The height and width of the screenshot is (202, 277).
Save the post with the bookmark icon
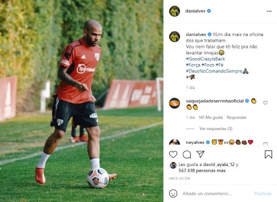click(268, 154)
